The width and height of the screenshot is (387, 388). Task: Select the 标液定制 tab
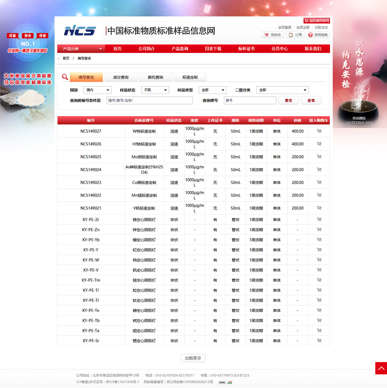point(190,77)
